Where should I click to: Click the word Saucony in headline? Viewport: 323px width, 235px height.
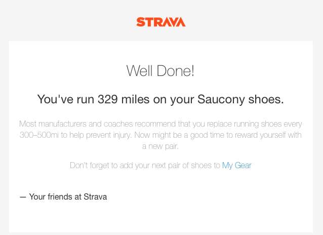click(x=221, y=100)
